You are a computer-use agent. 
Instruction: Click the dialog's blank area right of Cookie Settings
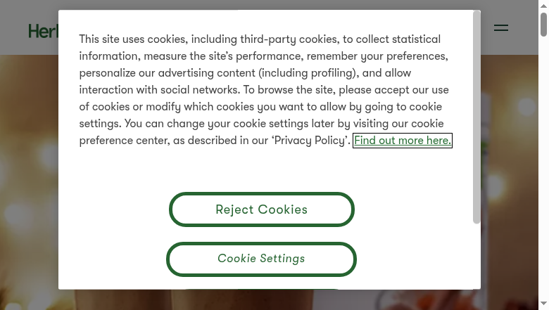tap(415, 259)
